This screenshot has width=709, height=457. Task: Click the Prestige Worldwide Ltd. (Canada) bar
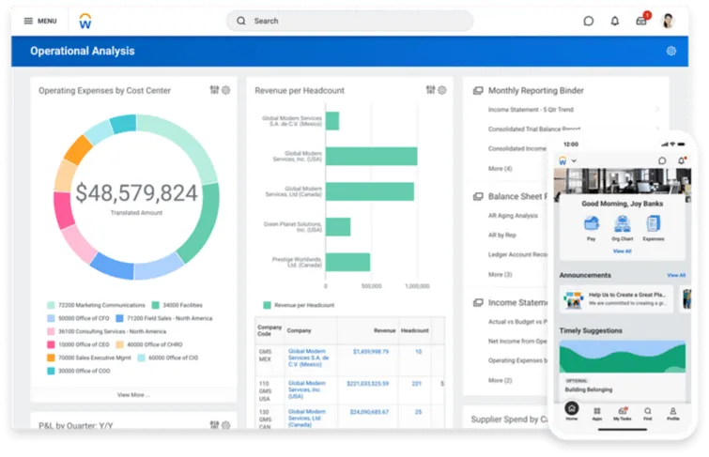click(x=347, y=262)
